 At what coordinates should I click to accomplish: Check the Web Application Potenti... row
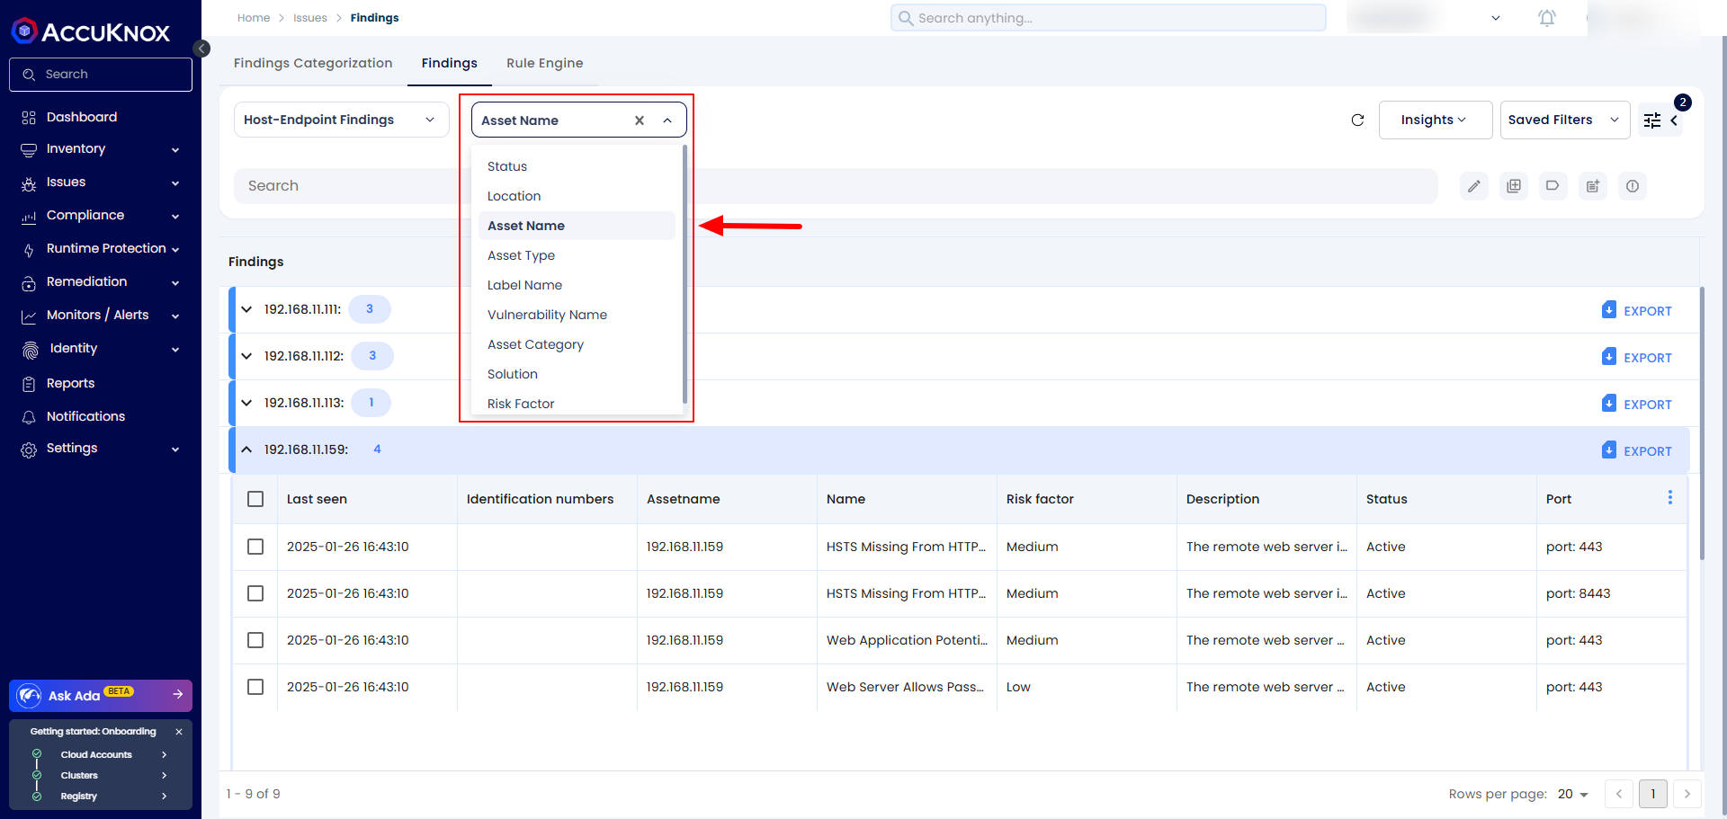(x=255, y=640)
